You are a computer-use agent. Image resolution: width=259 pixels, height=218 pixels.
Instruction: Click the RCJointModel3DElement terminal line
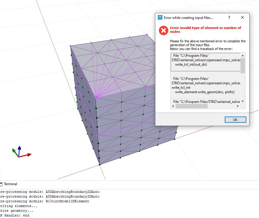(44, 201)
